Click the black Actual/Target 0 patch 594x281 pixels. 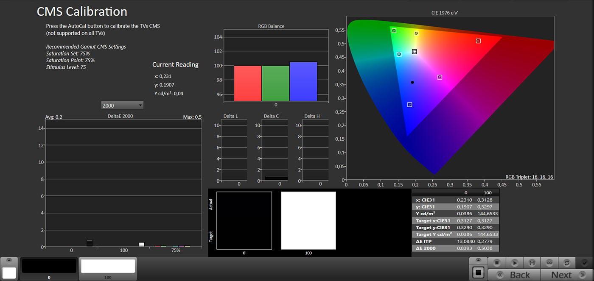[x=244, y=220]
